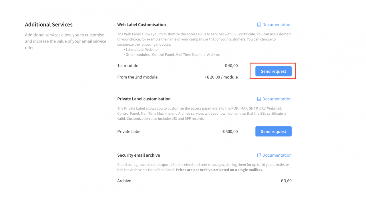The height and width of the screenshot is (200, 366).
Task: Select the From the 2nd module label
Action: (137, 77)
